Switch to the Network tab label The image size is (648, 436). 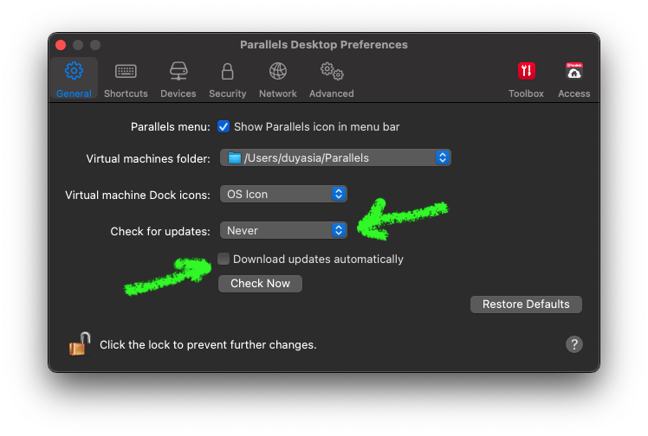(x=278, y=93)
